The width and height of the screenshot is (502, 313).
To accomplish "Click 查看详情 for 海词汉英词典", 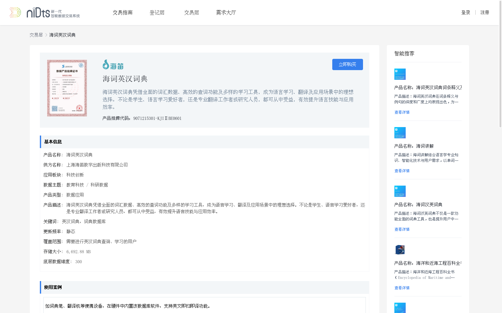I will pos(402,229).
